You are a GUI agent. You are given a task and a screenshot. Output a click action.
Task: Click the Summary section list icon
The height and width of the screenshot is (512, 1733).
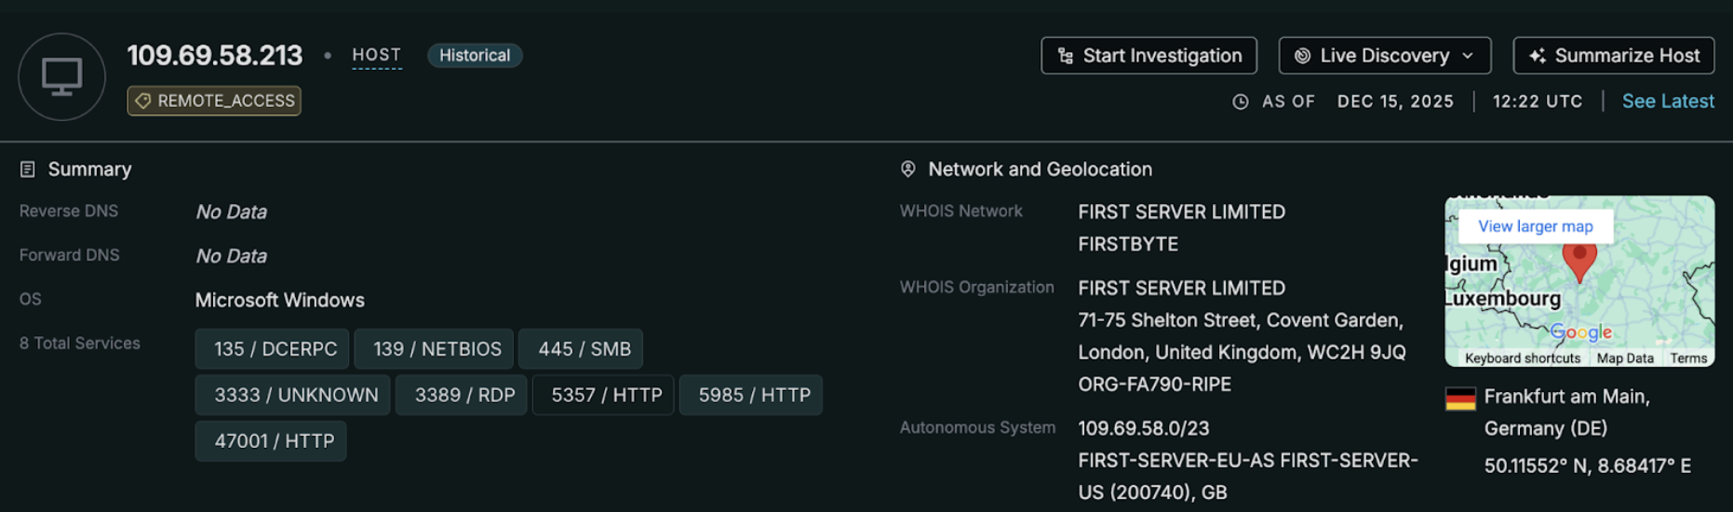27,169
